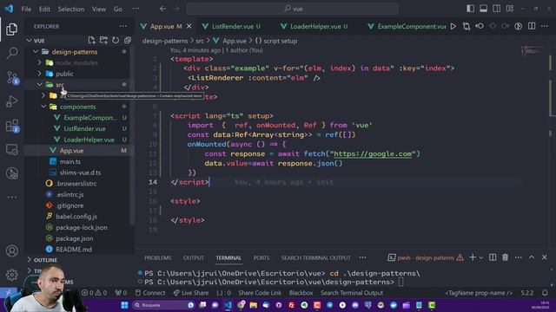
Task: Open the Search view in activity bar
Action: tap(11, 53)
